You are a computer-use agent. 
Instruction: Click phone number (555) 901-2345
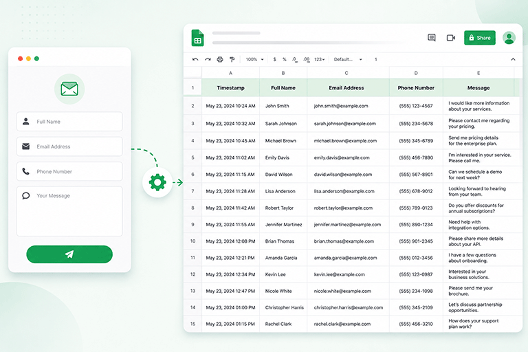[x=416, y=241]
